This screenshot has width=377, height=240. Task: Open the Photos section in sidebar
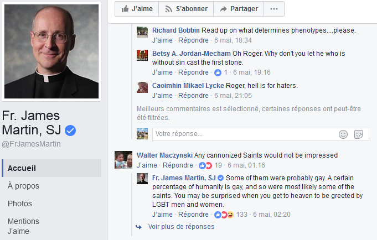[x=20, y=204]
